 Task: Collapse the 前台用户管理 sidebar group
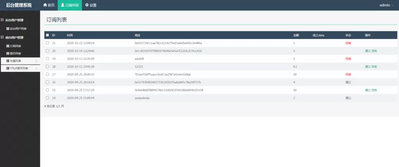click(2, 37)
